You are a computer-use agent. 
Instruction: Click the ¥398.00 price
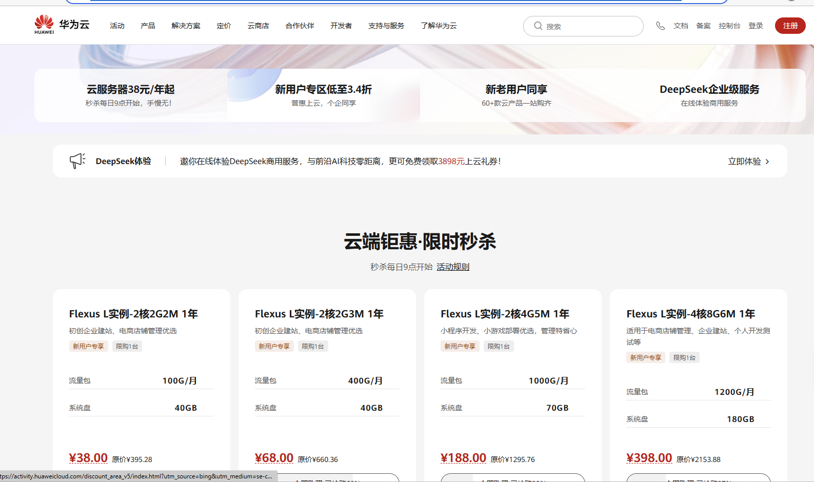pyautogui.click(x=649, y=457)
